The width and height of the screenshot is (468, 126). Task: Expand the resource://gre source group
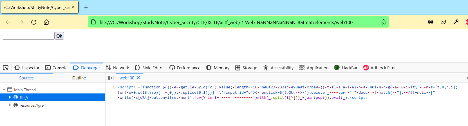10,105
